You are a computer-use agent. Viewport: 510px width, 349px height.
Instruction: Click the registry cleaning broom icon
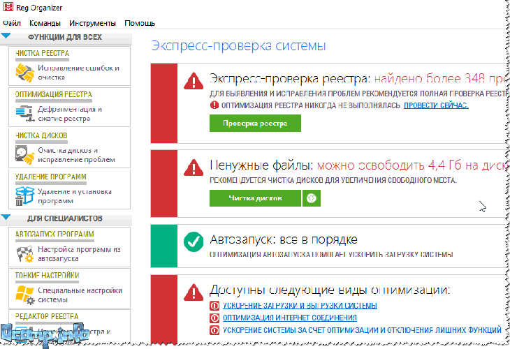[x=24, y=73]
